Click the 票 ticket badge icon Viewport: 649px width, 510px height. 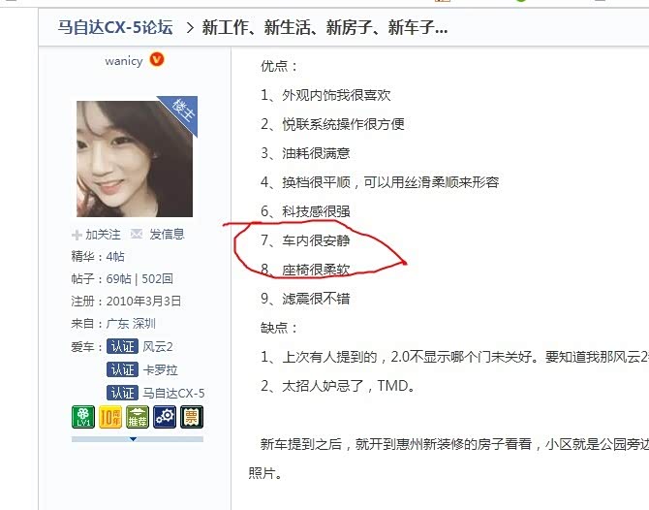click(x=192, y=417)
